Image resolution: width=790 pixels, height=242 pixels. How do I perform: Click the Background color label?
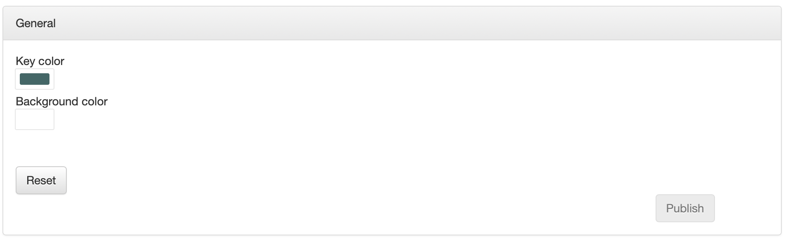(x=61, y=102)
